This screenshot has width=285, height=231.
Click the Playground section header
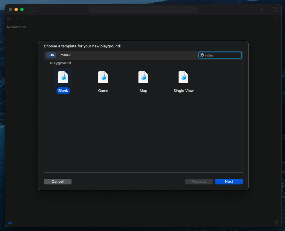pyautogui.click(x=61, y=63)
